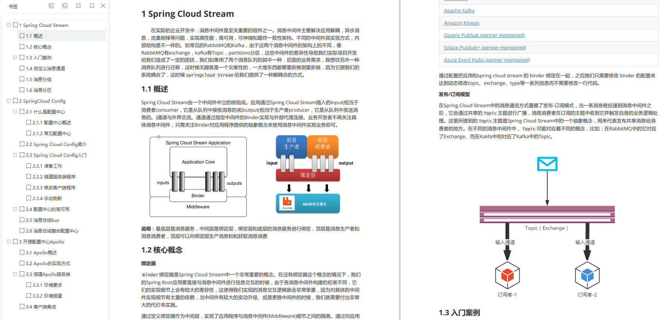The width and height of the screenshot is (666, 320).
Task: Click the bookmark icon beside '1.6 消息分区'
Action: (x=22, y=90)
